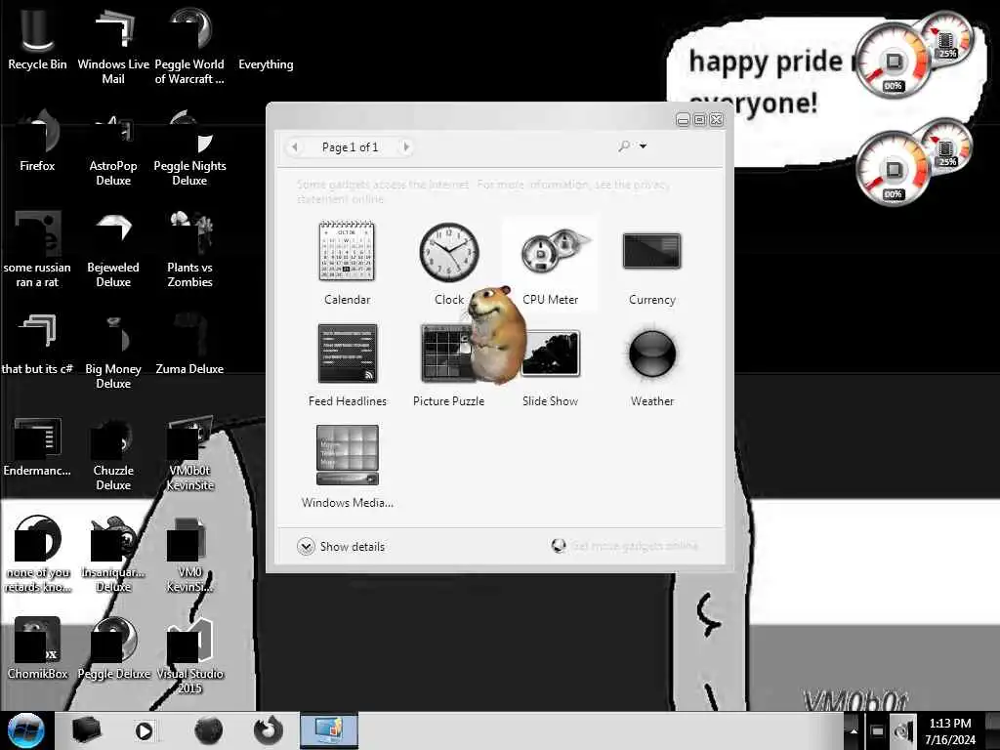Image resolution: width=1000 pixels, height=750 pixels.
Task: Click upper CPU Meter desktop gadget
Action: click(912, 55)
